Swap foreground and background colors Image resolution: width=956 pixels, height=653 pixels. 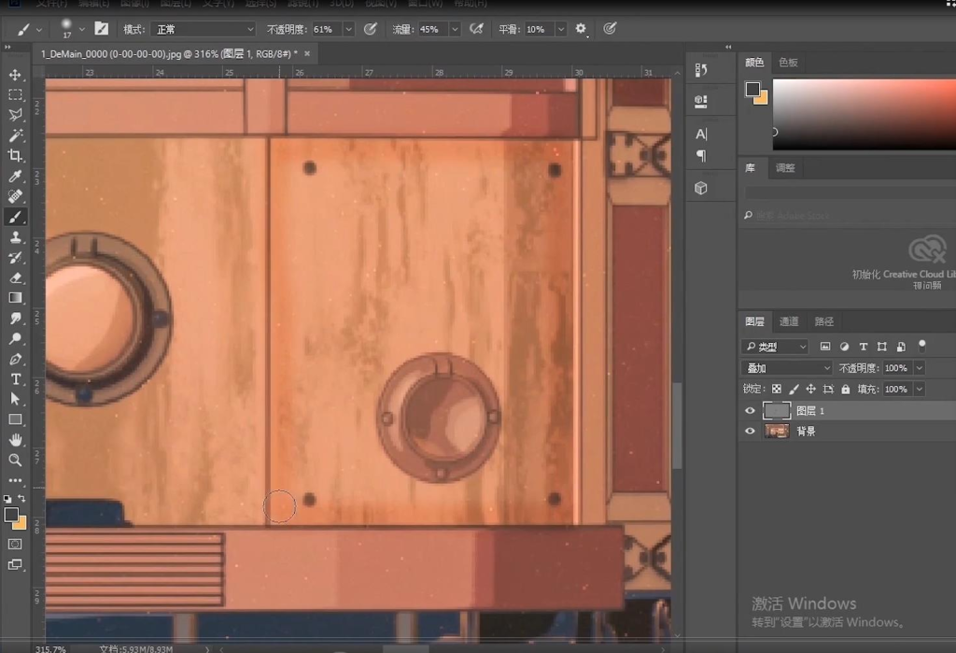[22, 499]
